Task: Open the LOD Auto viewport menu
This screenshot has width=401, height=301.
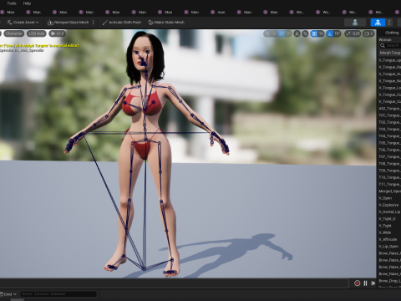Action: tap(37, 33)
